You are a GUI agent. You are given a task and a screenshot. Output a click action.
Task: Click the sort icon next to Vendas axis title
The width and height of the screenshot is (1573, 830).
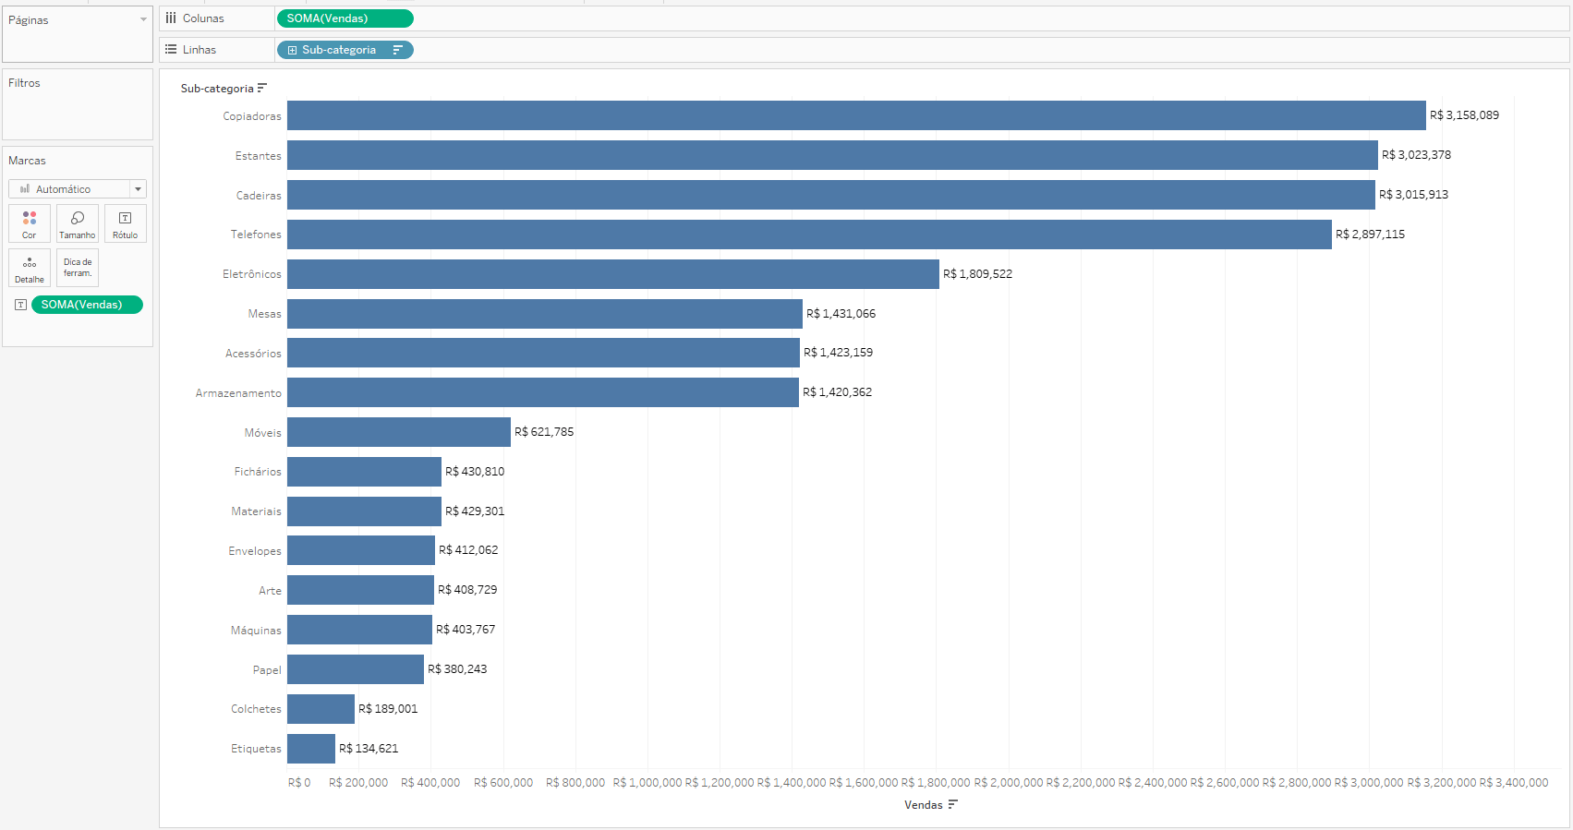(x=952, y=804)
